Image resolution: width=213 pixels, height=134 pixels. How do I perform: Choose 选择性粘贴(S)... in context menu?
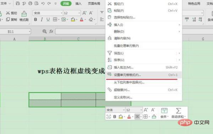point(144,17)
